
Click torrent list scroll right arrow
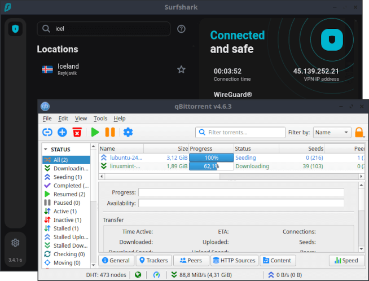pos(362,176)
